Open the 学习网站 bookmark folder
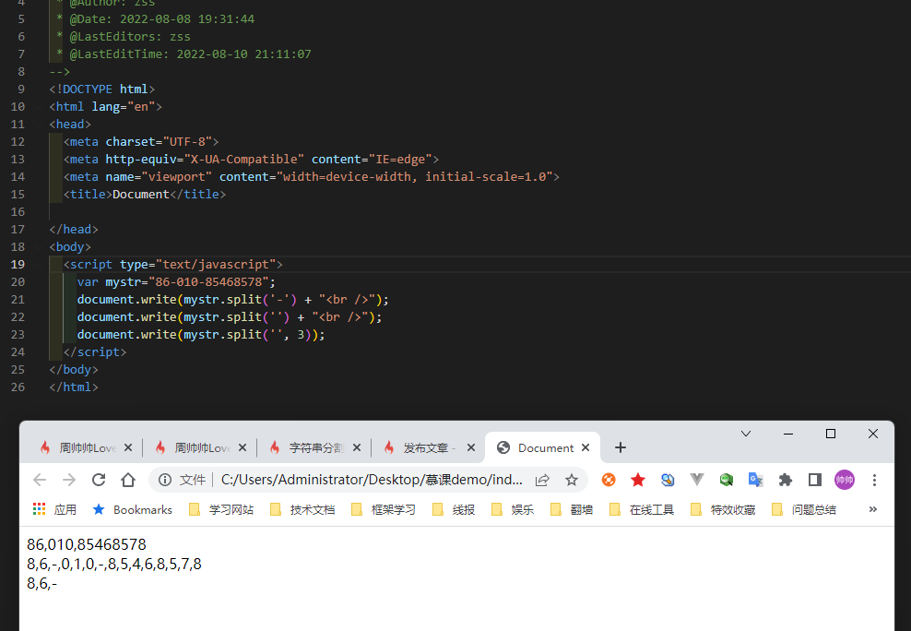 tap(221, 509)
